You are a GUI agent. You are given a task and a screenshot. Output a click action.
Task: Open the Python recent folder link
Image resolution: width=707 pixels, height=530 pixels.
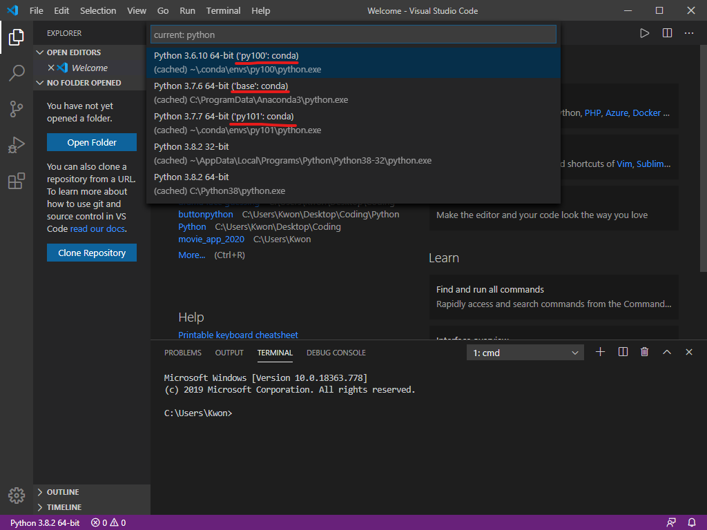point(192,226)
